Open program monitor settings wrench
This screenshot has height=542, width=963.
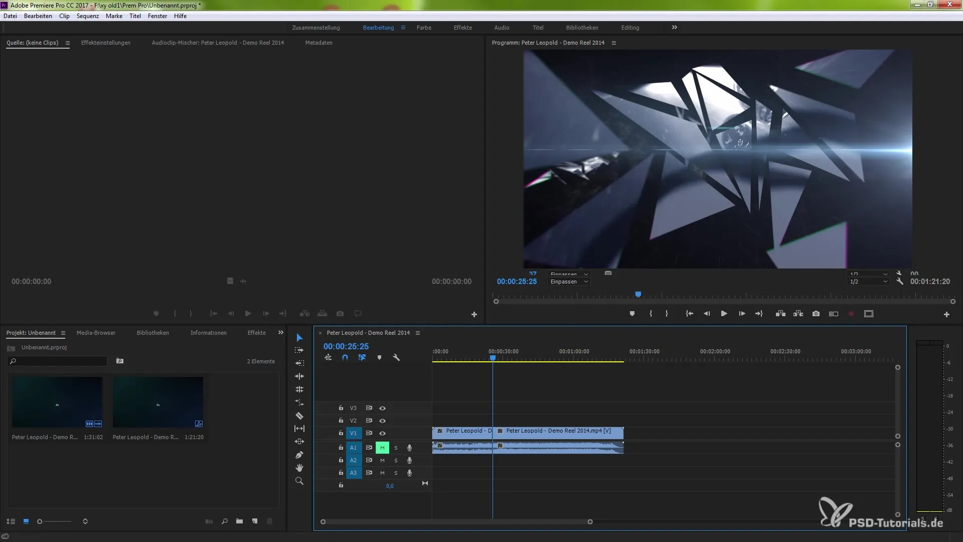[x=900, y=282]
